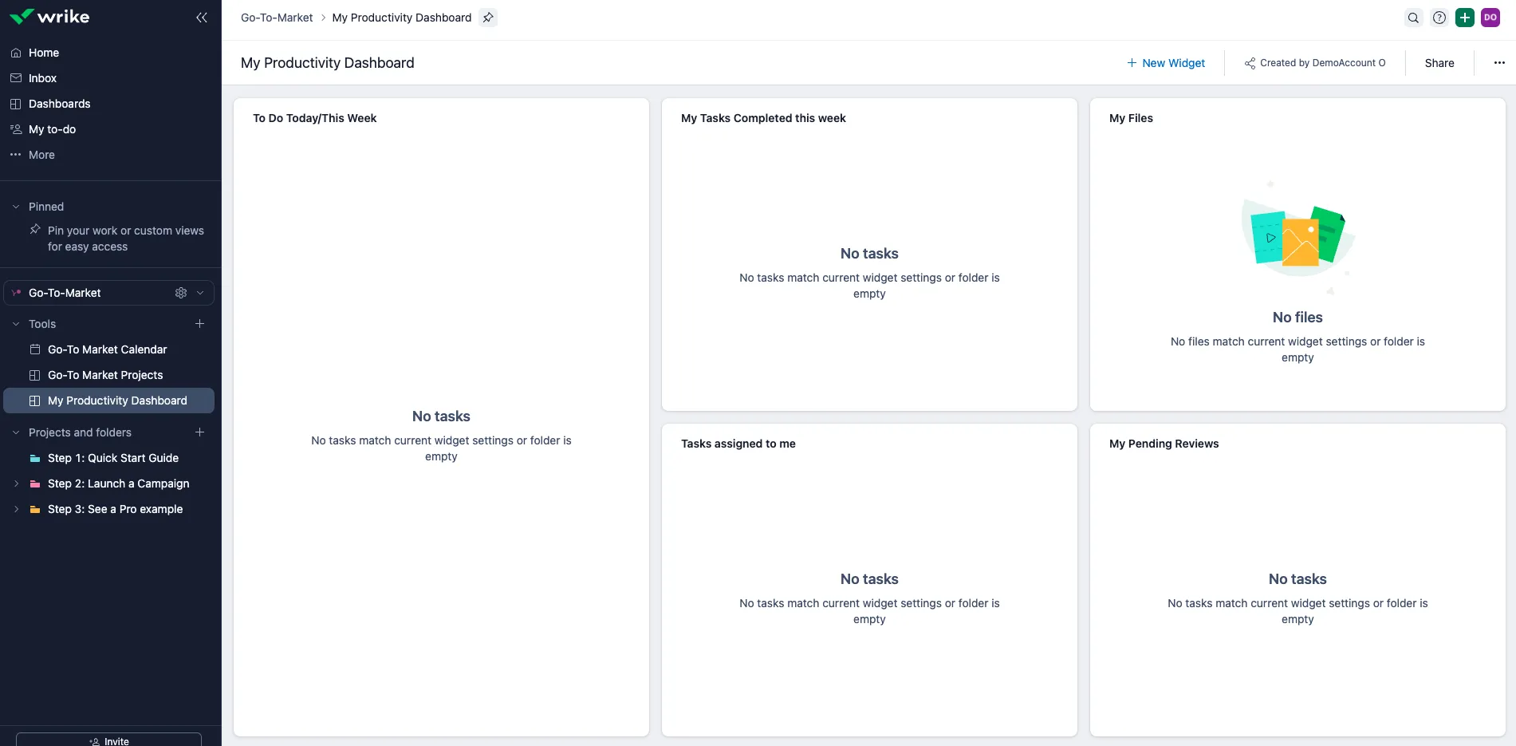Image resolution: width=1516 pixels, height=746 pixels.
Task: Click the calendar icon for Go-To Market Calendar
Action: 35,349
